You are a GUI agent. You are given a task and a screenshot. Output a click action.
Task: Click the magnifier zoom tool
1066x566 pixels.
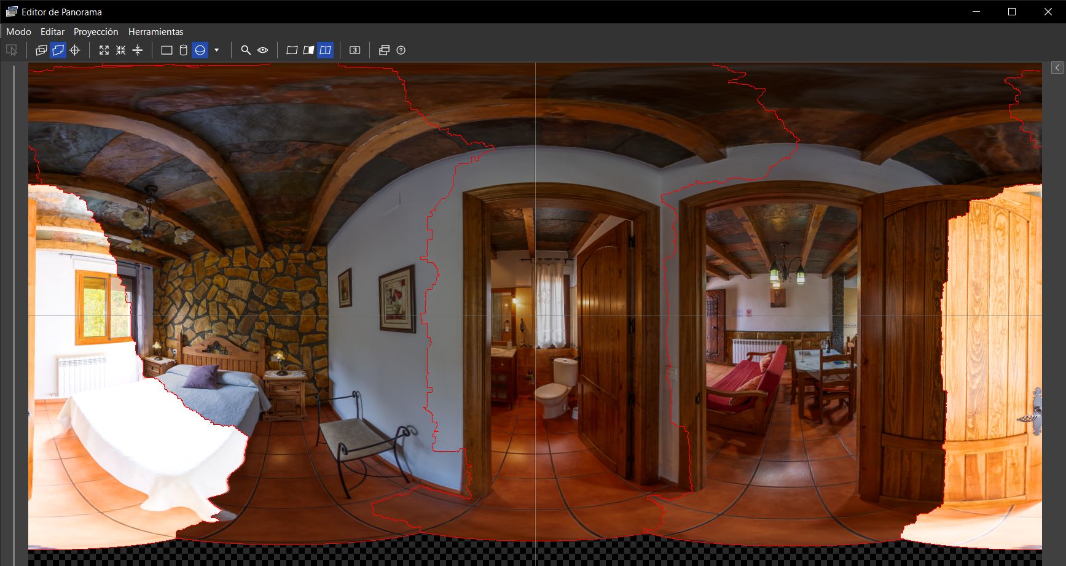pyautogui.click(x=246, y=50)
